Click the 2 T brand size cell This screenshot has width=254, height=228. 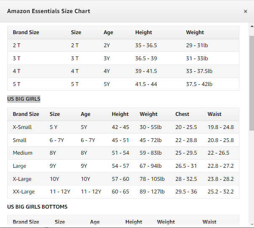(x=16, y=46)
